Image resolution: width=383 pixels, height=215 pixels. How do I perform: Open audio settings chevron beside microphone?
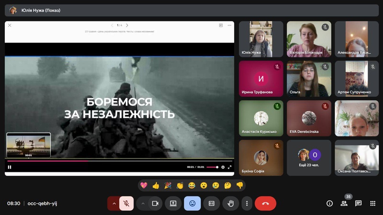[114, 204]
